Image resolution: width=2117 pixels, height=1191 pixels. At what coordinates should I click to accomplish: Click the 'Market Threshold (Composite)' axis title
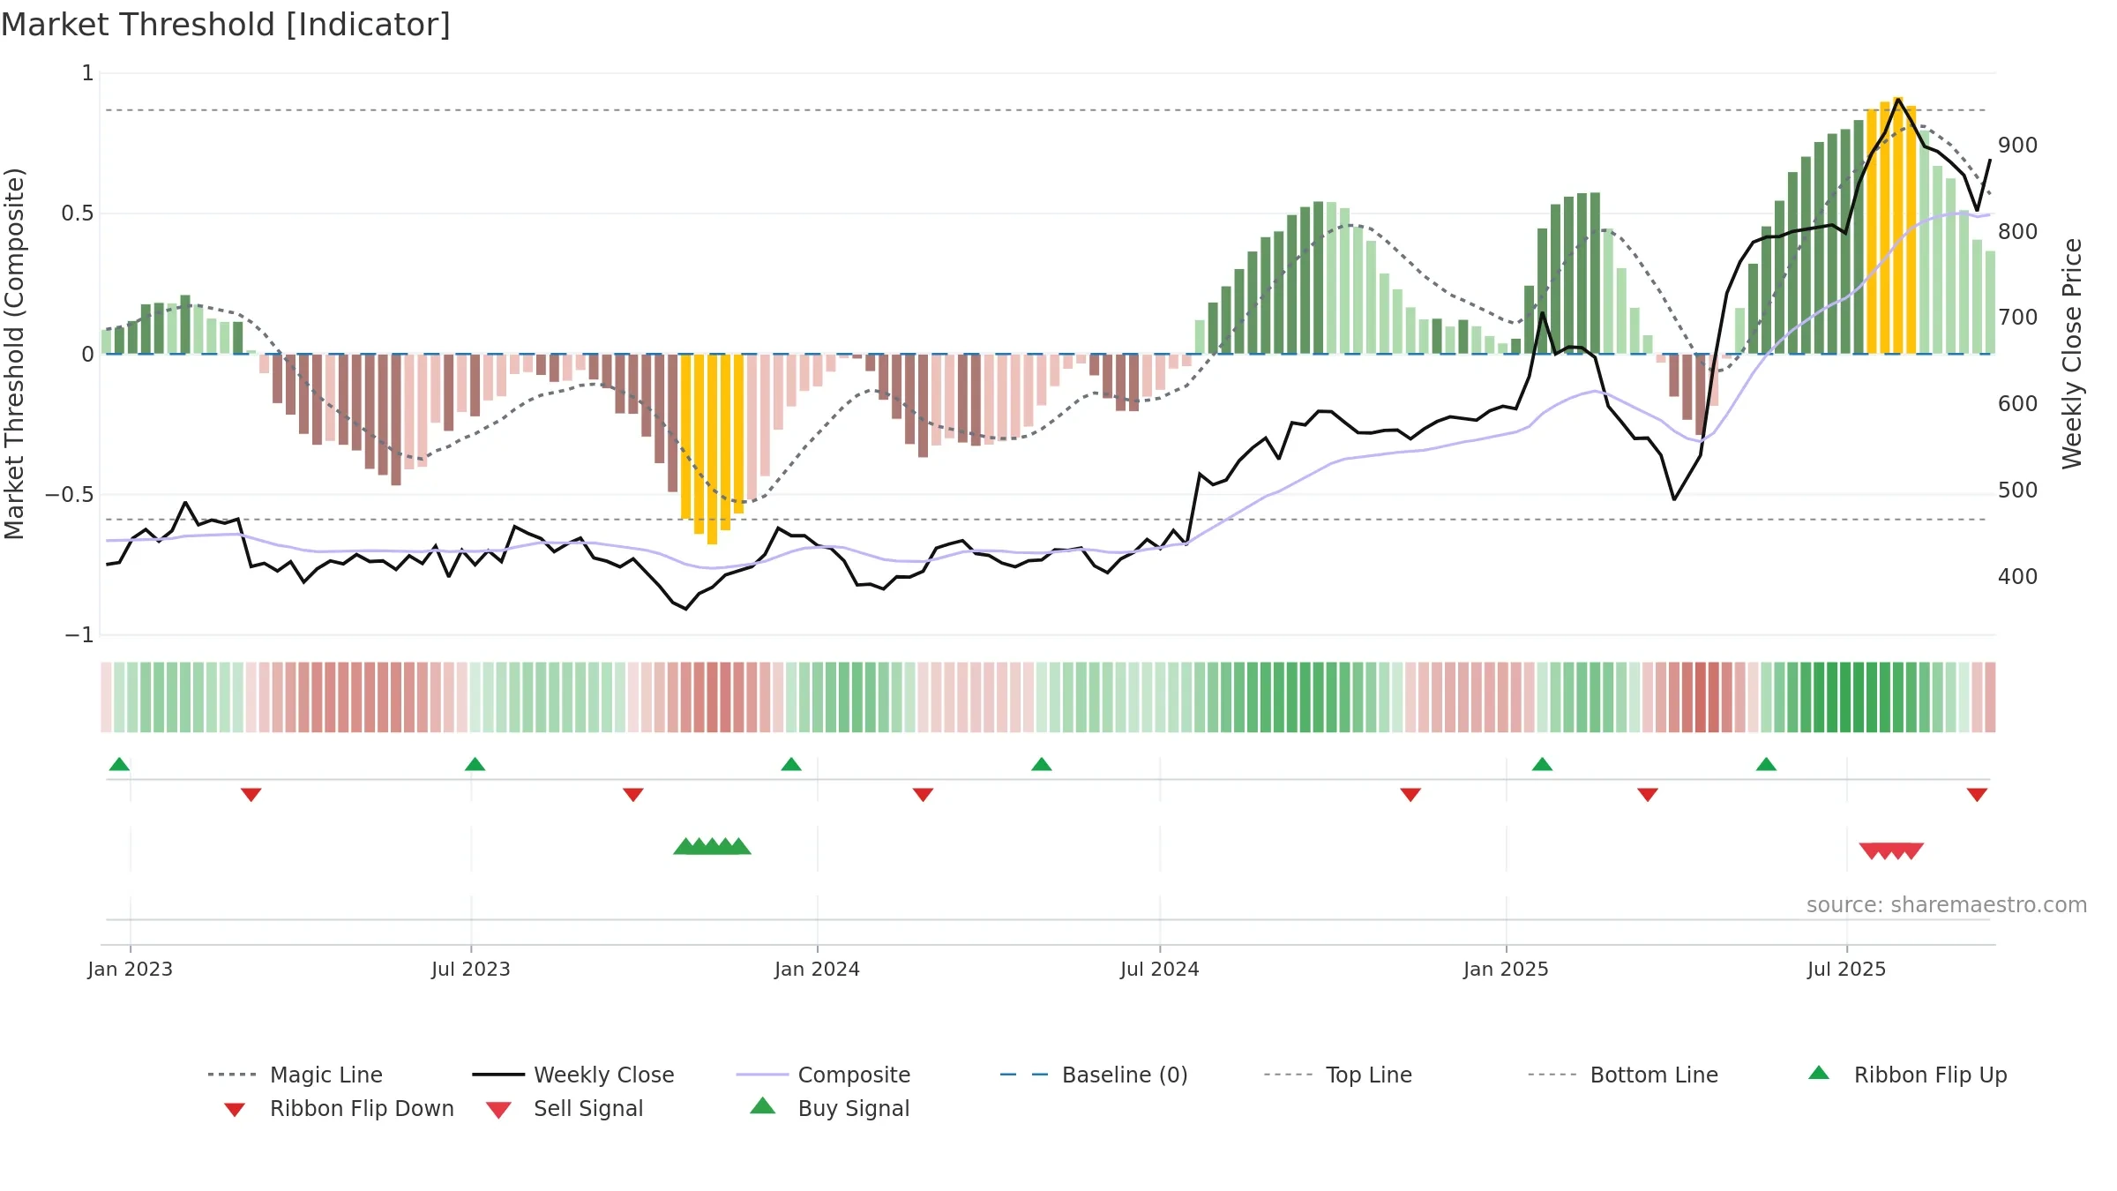(x=14, y=354)
